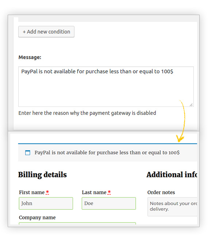219x237 pixels.
Task: Click the red asterisk next to Last name
Action: click(x=109, y=192)
